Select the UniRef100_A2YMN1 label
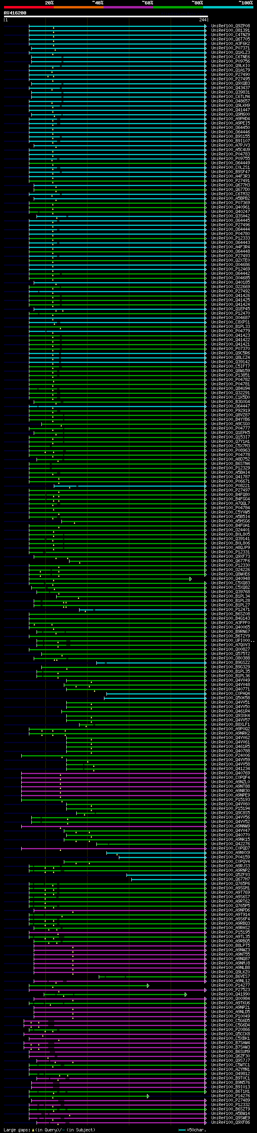The image size is (257, 1133). [x=230, y=1069]
